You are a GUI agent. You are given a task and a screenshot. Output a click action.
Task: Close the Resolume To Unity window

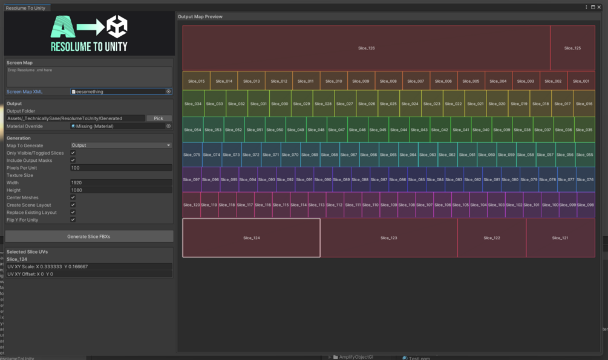(599, 7)
